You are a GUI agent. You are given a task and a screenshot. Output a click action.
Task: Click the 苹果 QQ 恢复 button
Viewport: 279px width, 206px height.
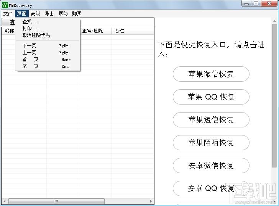pos(211,97)
